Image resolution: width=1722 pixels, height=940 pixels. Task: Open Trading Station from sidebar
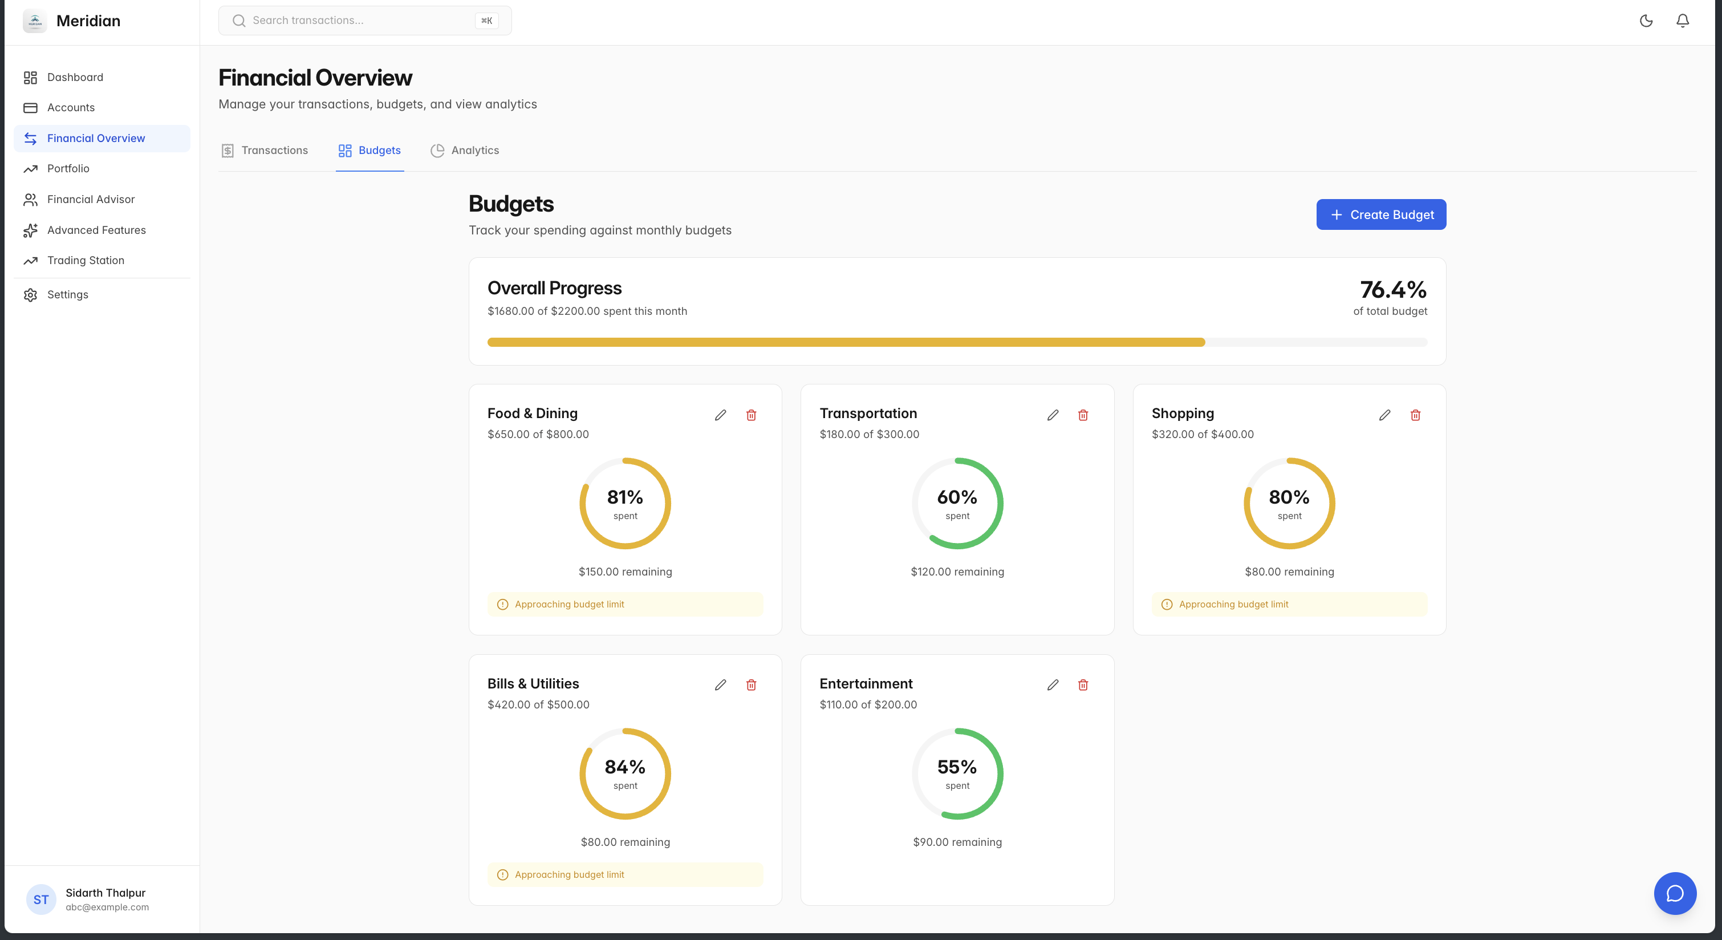pos(86,261)
